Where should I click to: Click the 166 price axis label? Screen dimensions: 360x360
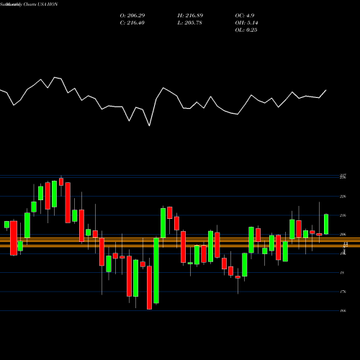[343, 310]
